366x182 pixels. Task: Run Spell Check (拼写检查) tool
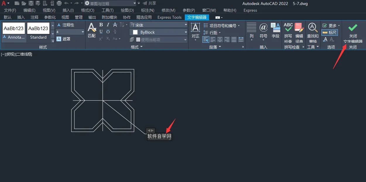288,33
